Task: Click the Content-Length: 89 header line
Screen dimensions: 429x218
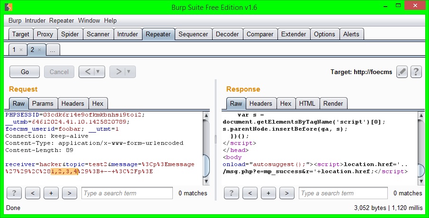Action: click(39, 150)
